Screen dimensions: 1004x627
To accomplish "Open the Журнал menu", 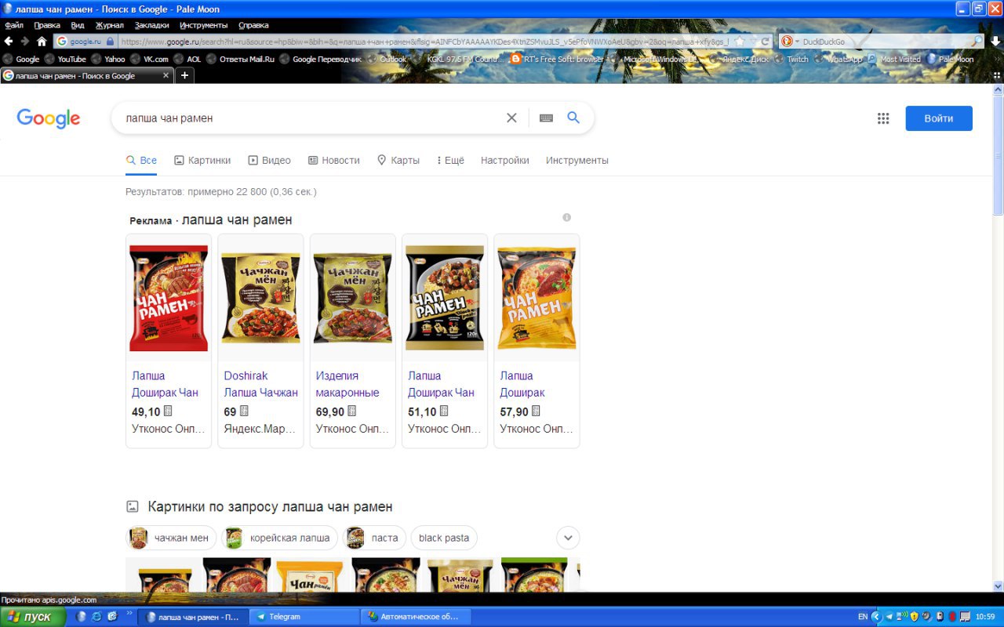I will coord(110,25).
